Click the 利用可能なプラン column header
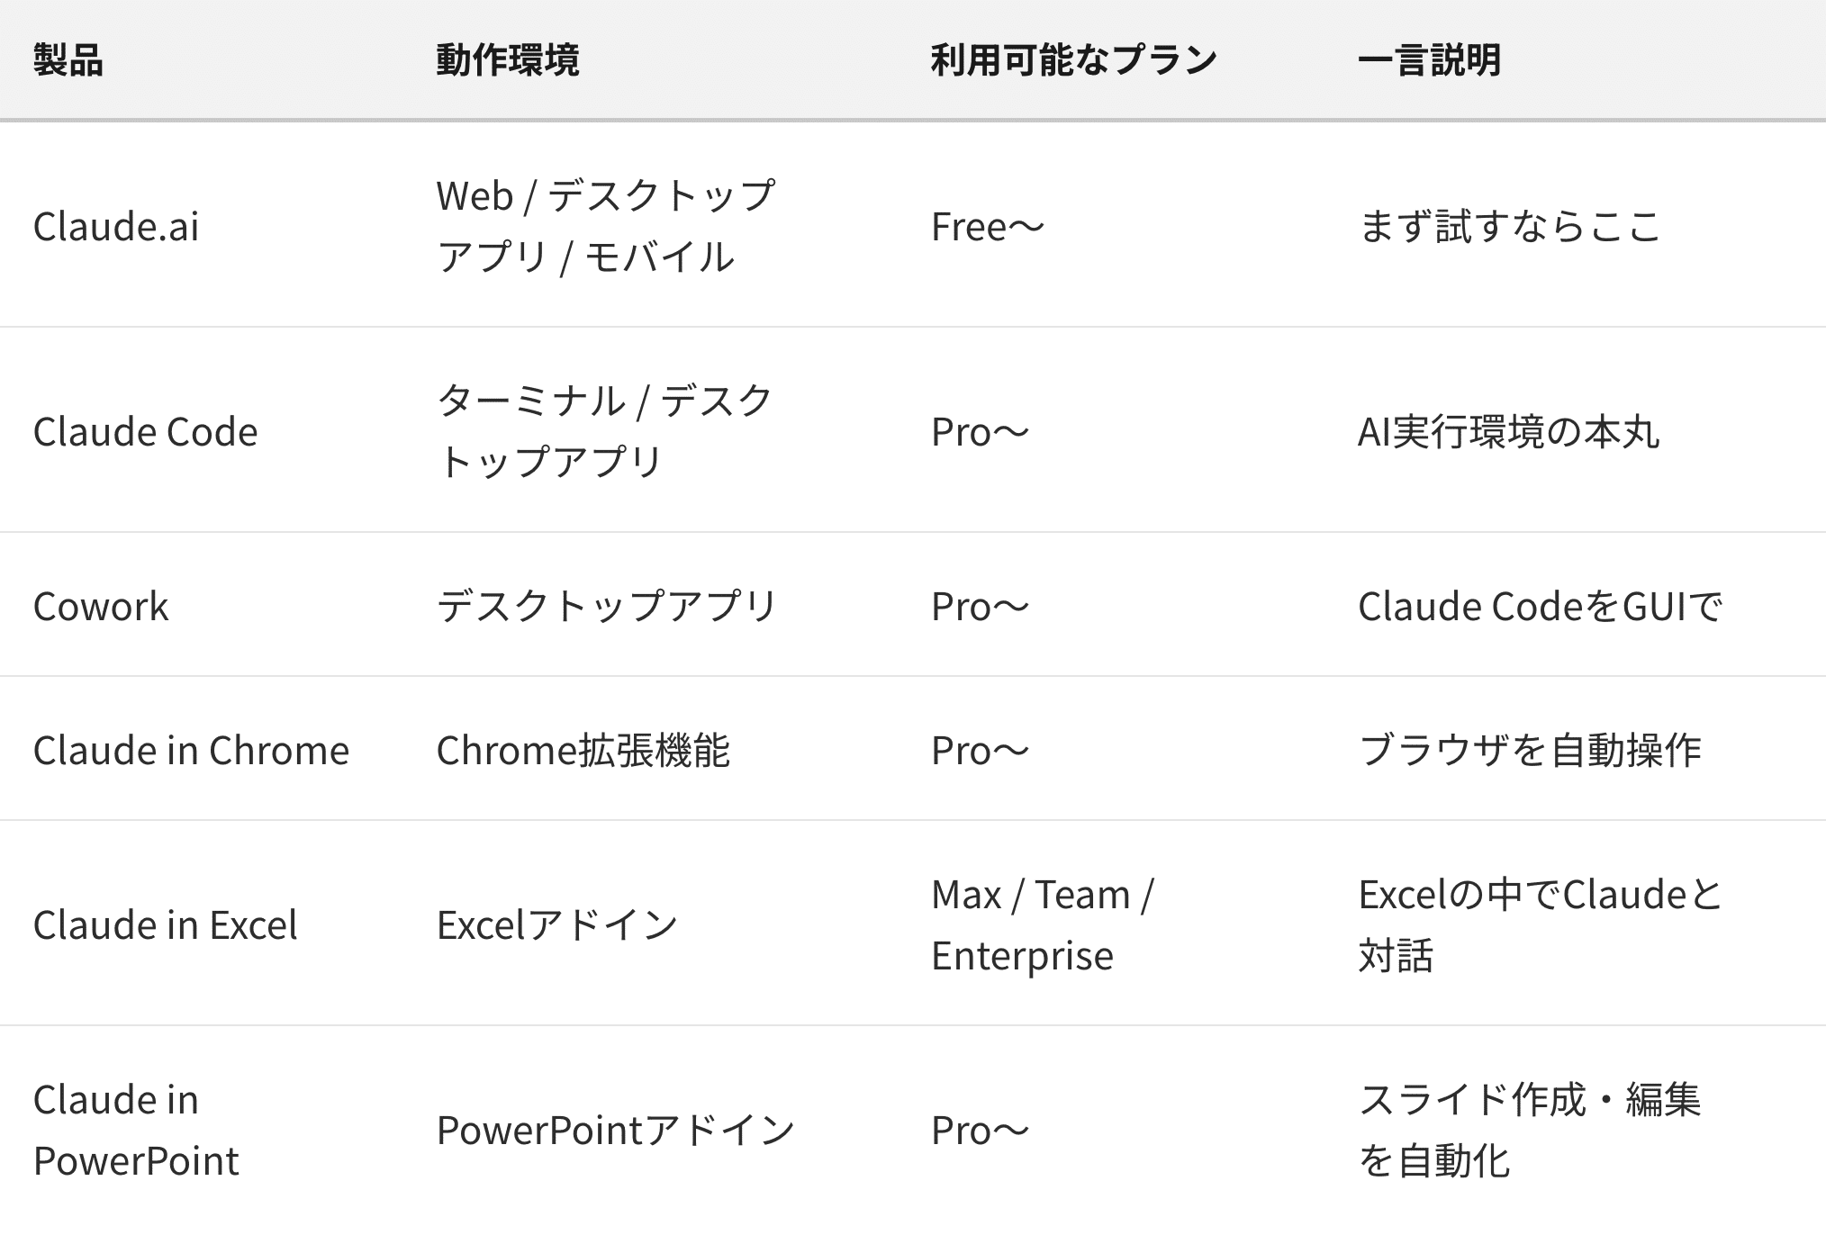 (x=1073, y=60)
